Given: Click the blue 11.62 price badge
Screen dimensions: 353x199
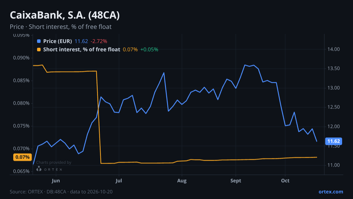Looking at the screenshot, I should coord(333,142).
